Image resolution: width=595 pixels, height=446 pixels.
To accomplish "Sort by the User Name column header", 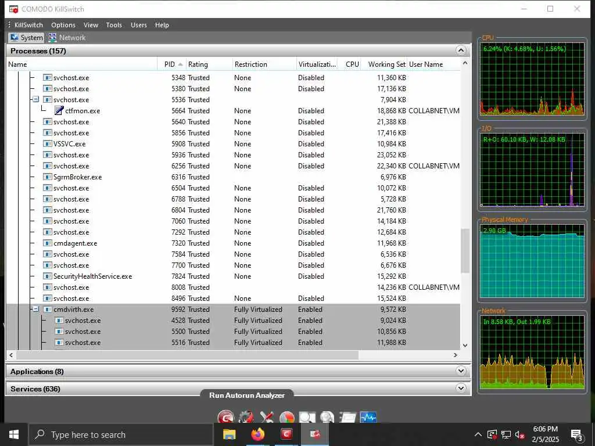I will point(433,64).
